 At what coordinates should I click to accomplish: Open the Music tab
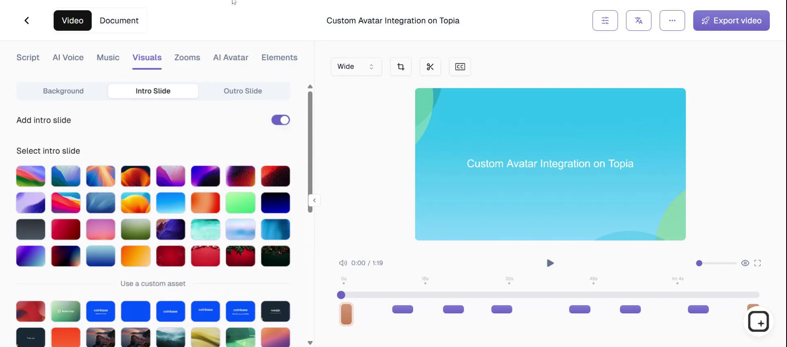(108, 57)
